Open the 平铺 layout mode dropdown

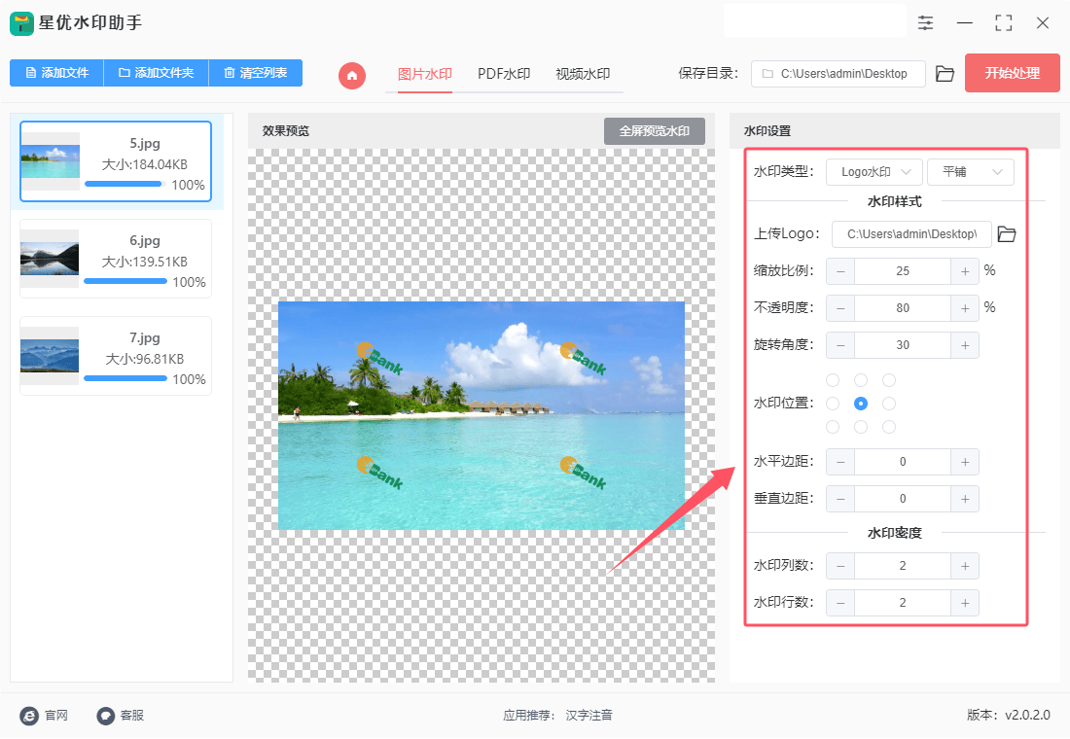point(971,172)
